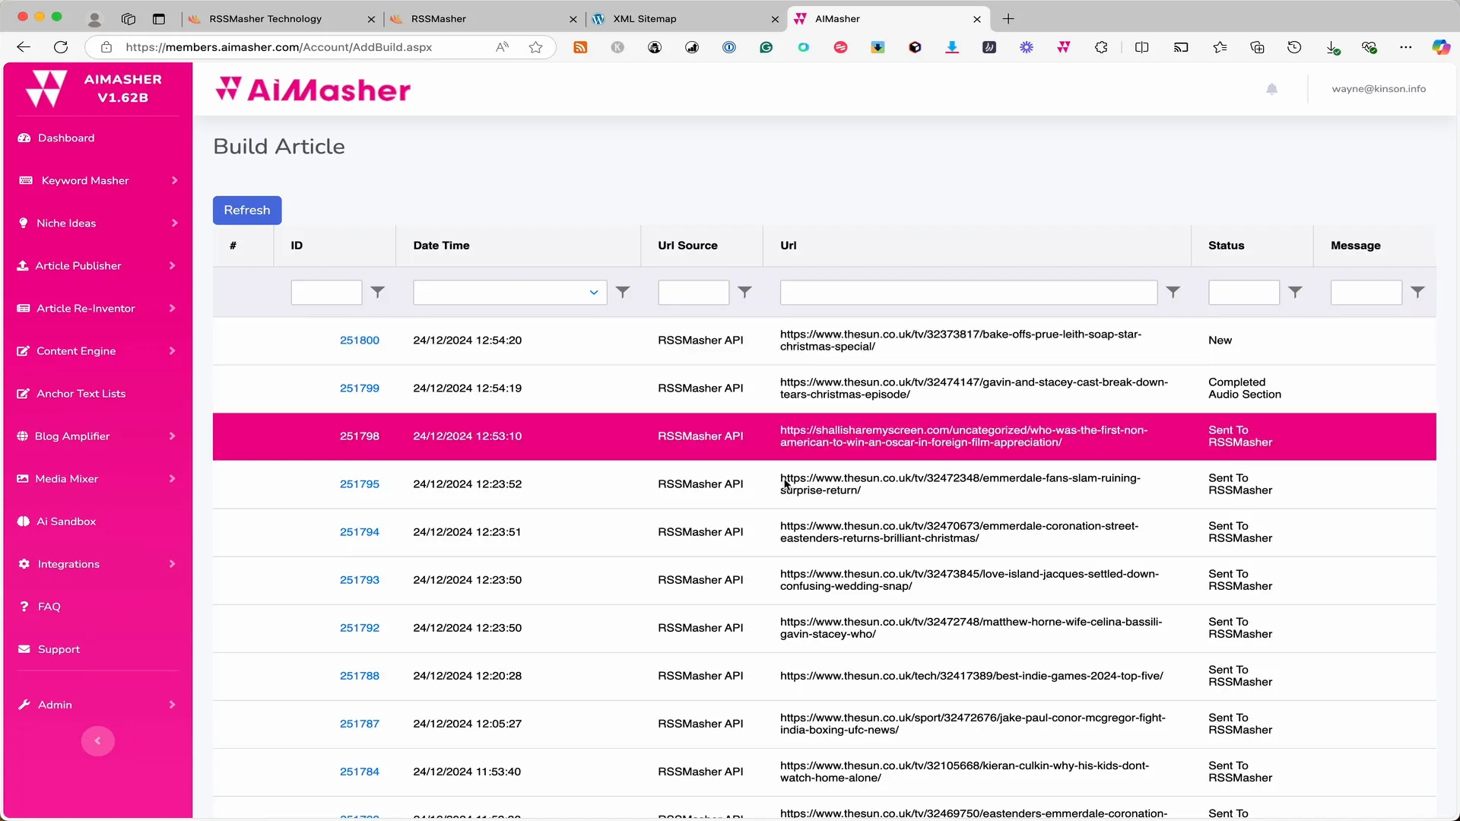Open the browser extensions puzzle icon
Image resolution: width=1460 pixels, height=821 pixels.
[1100, 47]
